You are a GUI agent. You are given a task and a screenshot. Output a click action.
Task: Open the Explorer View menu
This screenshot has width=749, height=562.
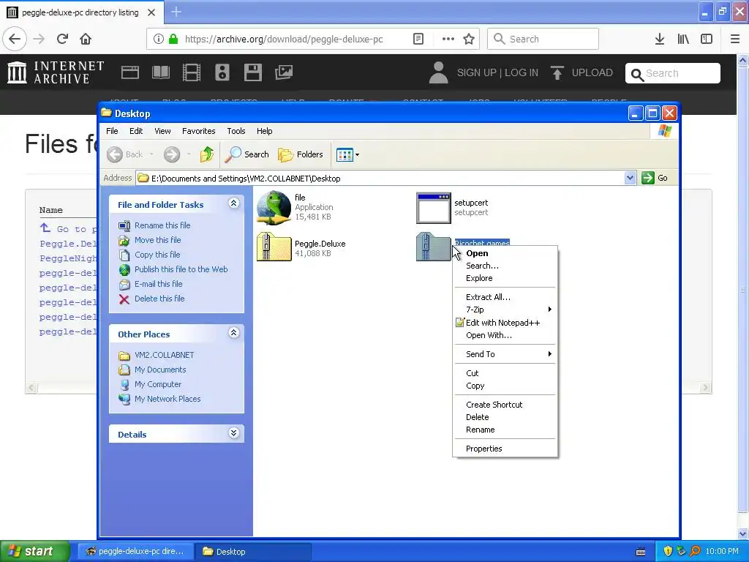coord(162,131)
